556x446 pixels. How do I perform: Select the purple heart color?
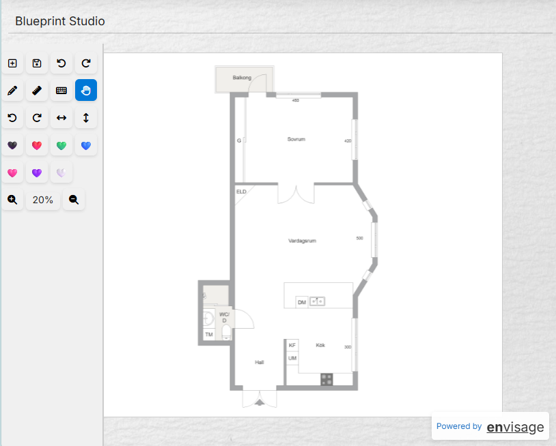37,173
